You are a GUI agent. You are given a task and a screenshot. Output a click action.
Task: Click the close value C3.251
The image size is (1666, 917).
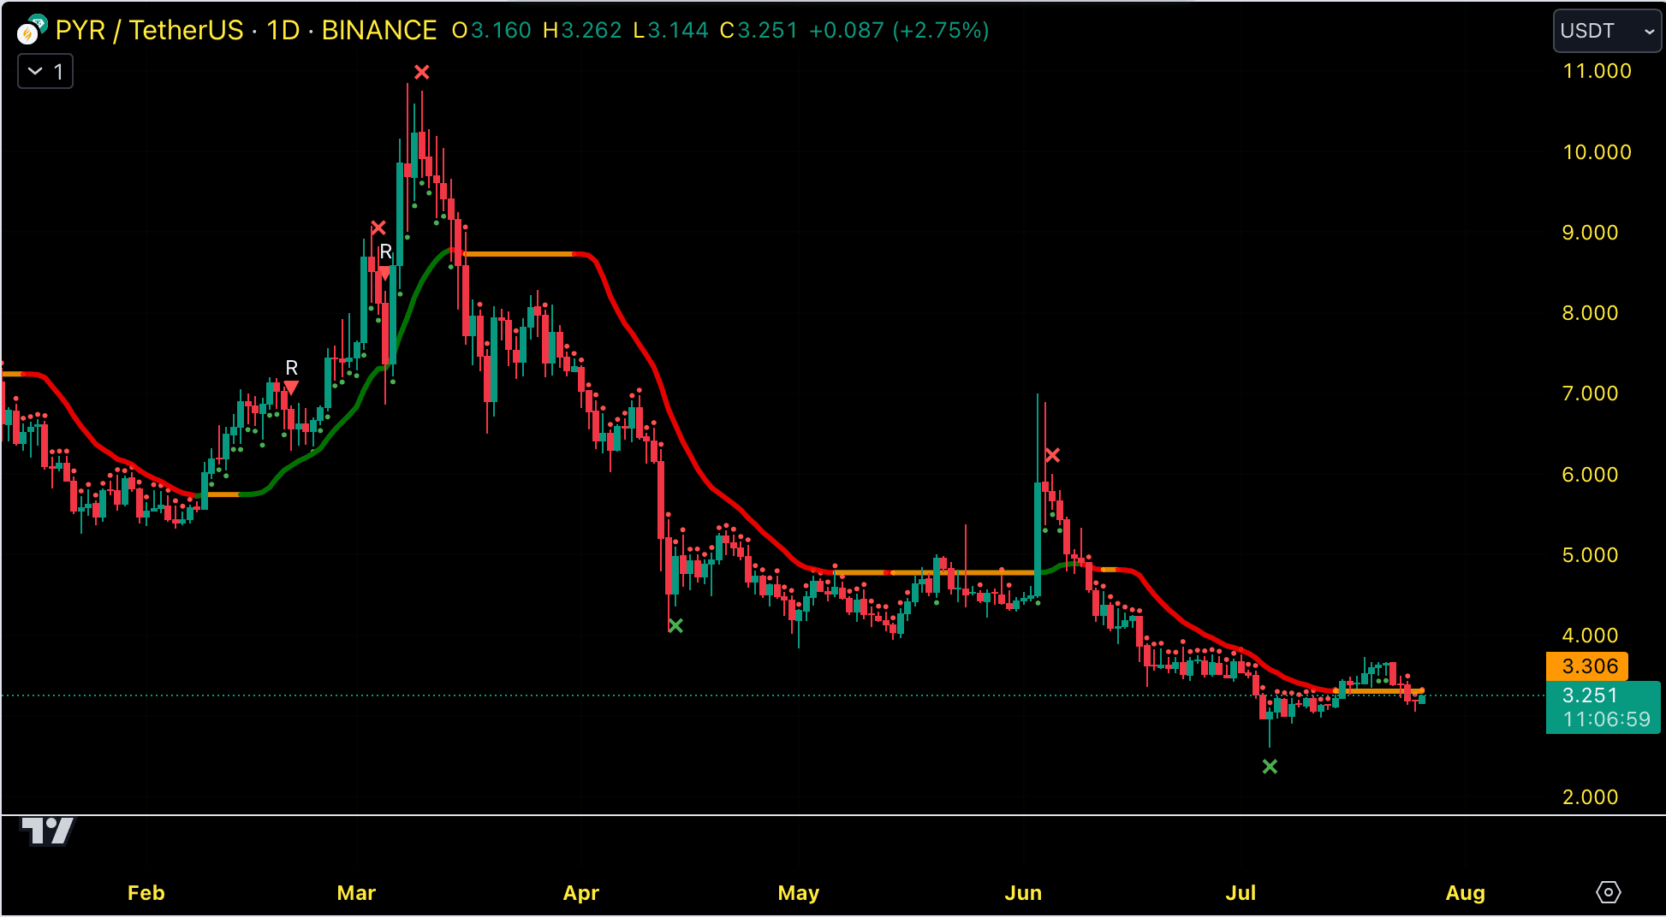pyautogui.click(x=759, y=31)
